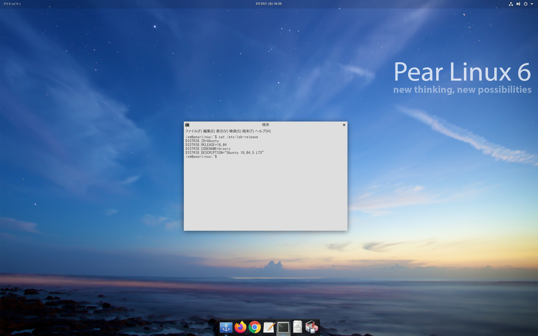
Task: Open the アクティビティ overview
Action: [12, 4]
